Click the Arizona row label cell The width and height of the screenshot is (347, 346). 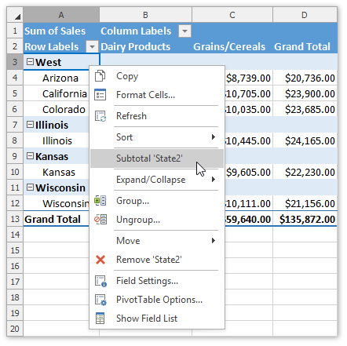pyautogui.click(x=57, y=78)
